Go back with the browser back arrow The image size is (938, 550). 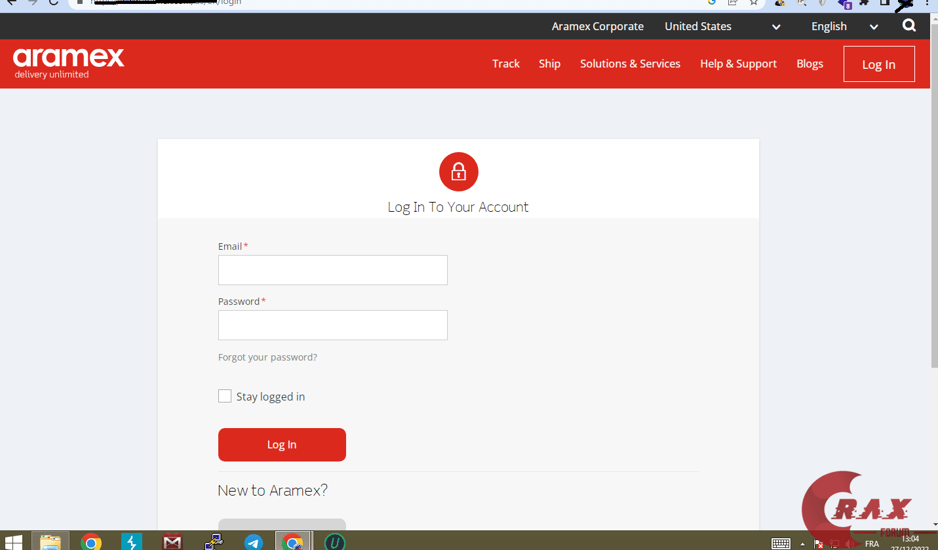coord(11,3)
